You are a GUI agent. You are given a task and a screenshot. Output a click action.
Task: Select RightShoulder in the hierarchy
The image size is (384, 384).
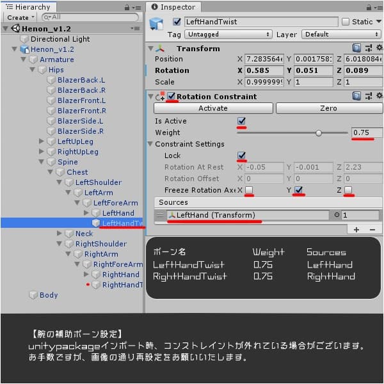click(x=101, y=244)
